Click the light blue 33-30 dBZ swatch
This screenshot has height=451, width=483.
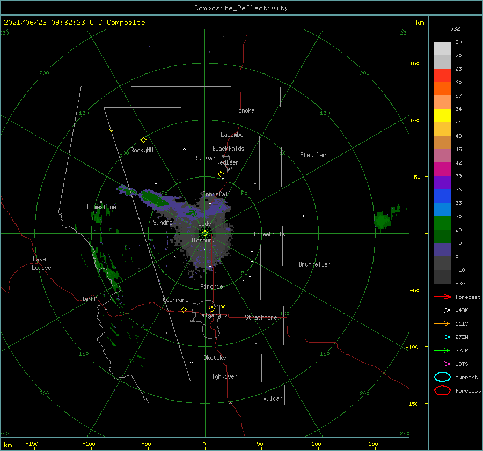coord(442,210)
